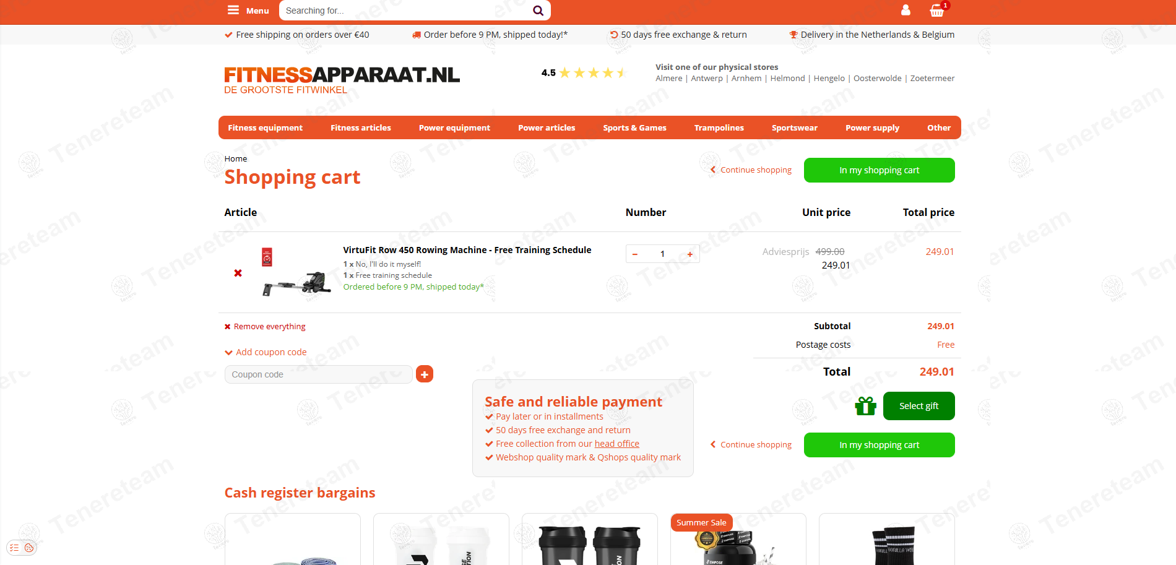
Task: Open the Power supply menu
Action: (872, 127)
